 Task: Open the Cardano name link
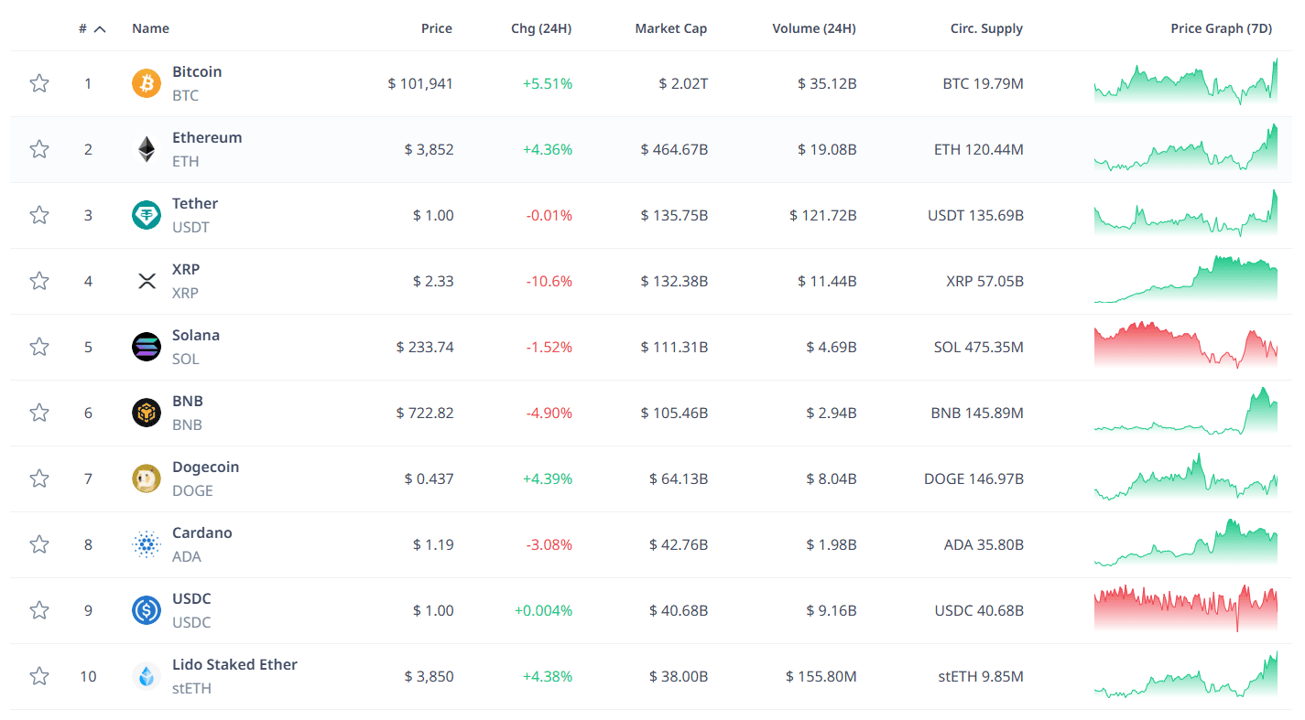(202, 532)
